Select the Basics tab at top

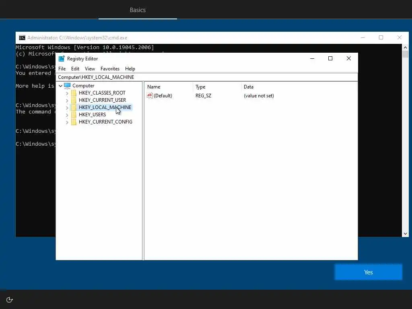[x=138, y=10]
